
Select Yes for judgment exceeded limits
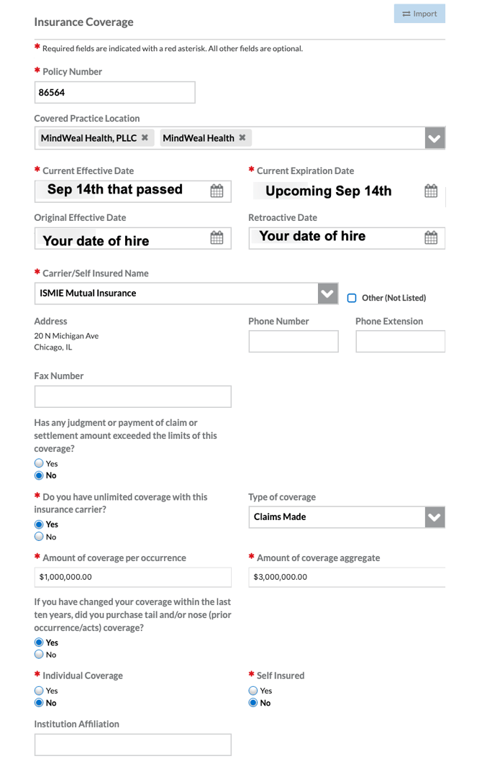tap(39, 463)
